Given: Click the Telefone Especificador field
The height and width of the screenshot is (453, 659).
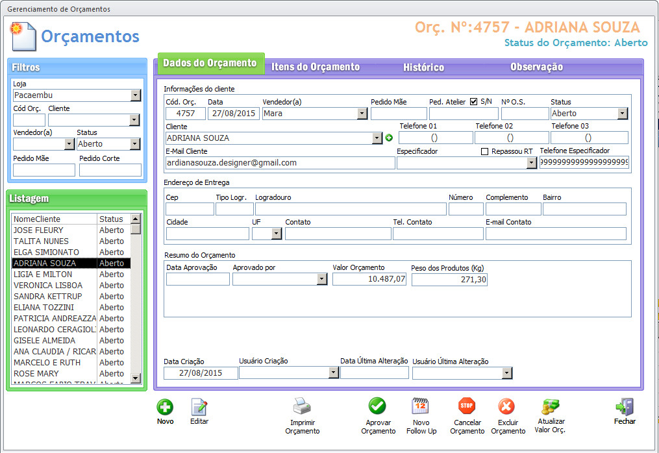Looking at the screenshot, I should [x=584, y=162].
